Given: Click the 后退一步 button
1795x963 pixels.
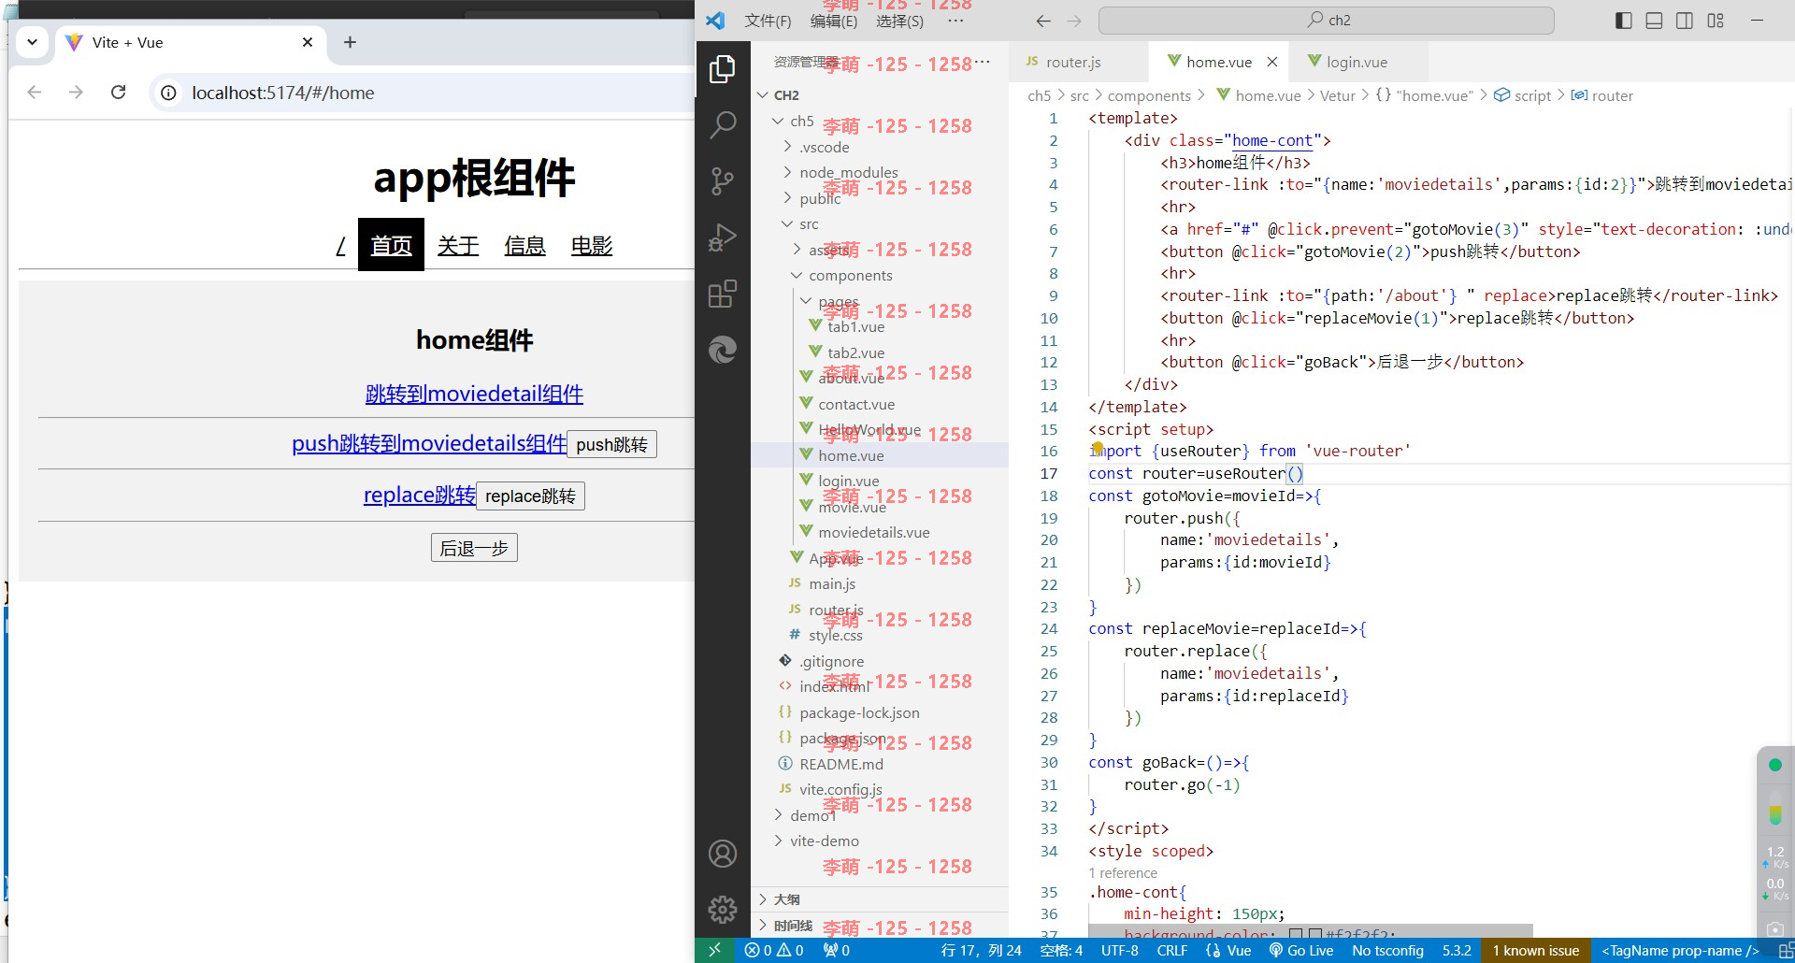Looking at the screenshot, I should tap(474, 548).
